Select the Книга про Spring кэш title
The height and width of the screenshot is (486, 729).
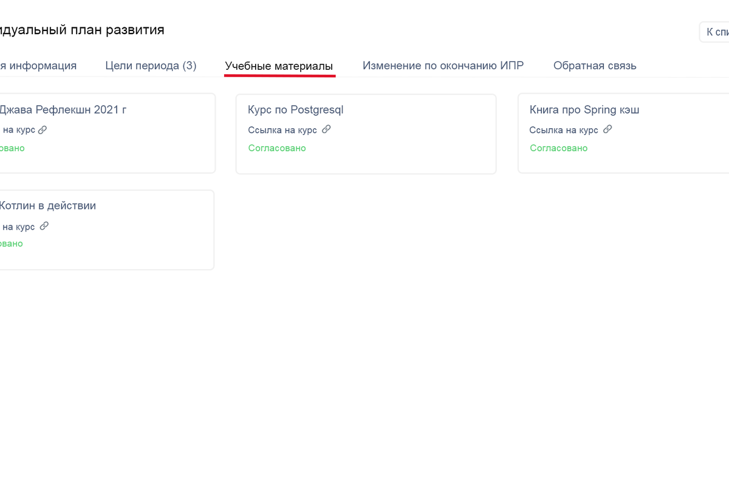(x=584, y=110)
